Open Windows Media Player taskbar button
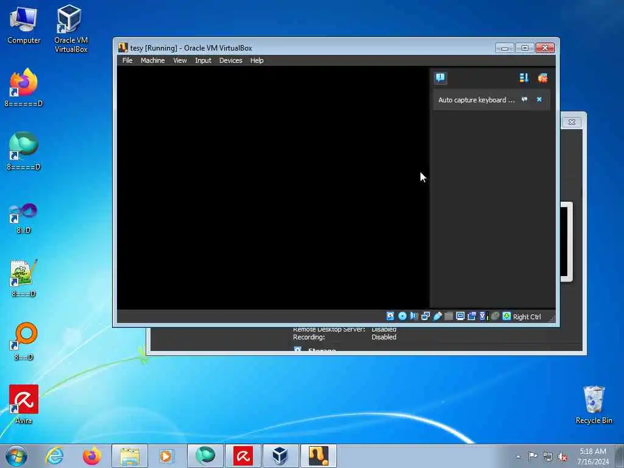Screen dimensions: 624x468 pyautogui.click(x=167, y=456)
